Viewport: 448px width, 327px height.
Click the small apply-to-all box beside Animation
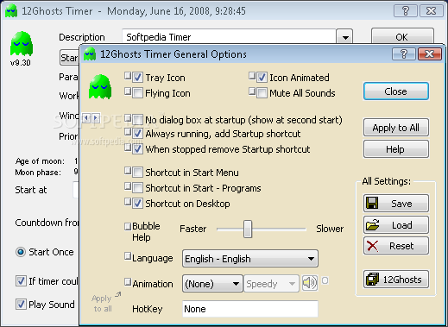(x=128, y=281)
